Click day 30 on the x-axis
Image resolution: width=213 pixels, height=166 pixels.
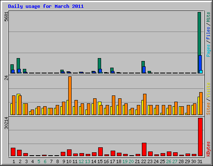coord(193,161)
